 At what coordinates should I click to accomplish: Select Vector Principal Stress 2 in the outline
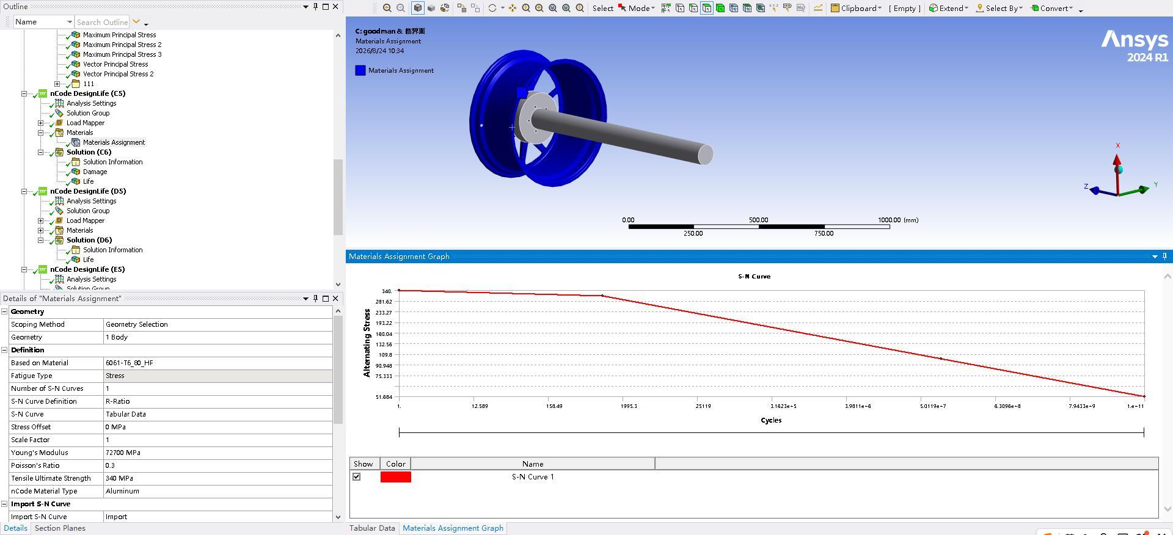tap(118, 74)
